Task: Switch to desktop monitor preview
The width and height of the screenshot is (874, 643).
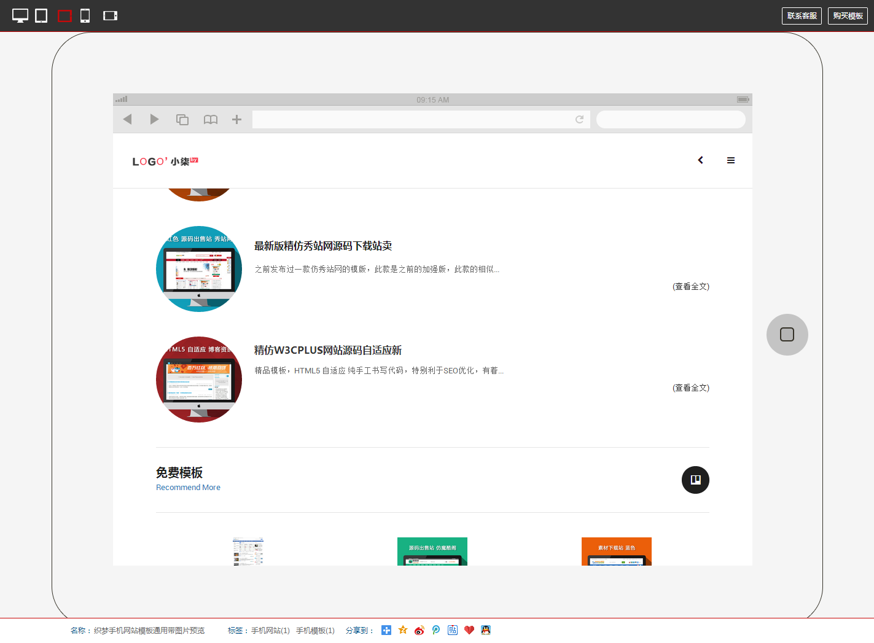Action: click(x=20, y=16)
